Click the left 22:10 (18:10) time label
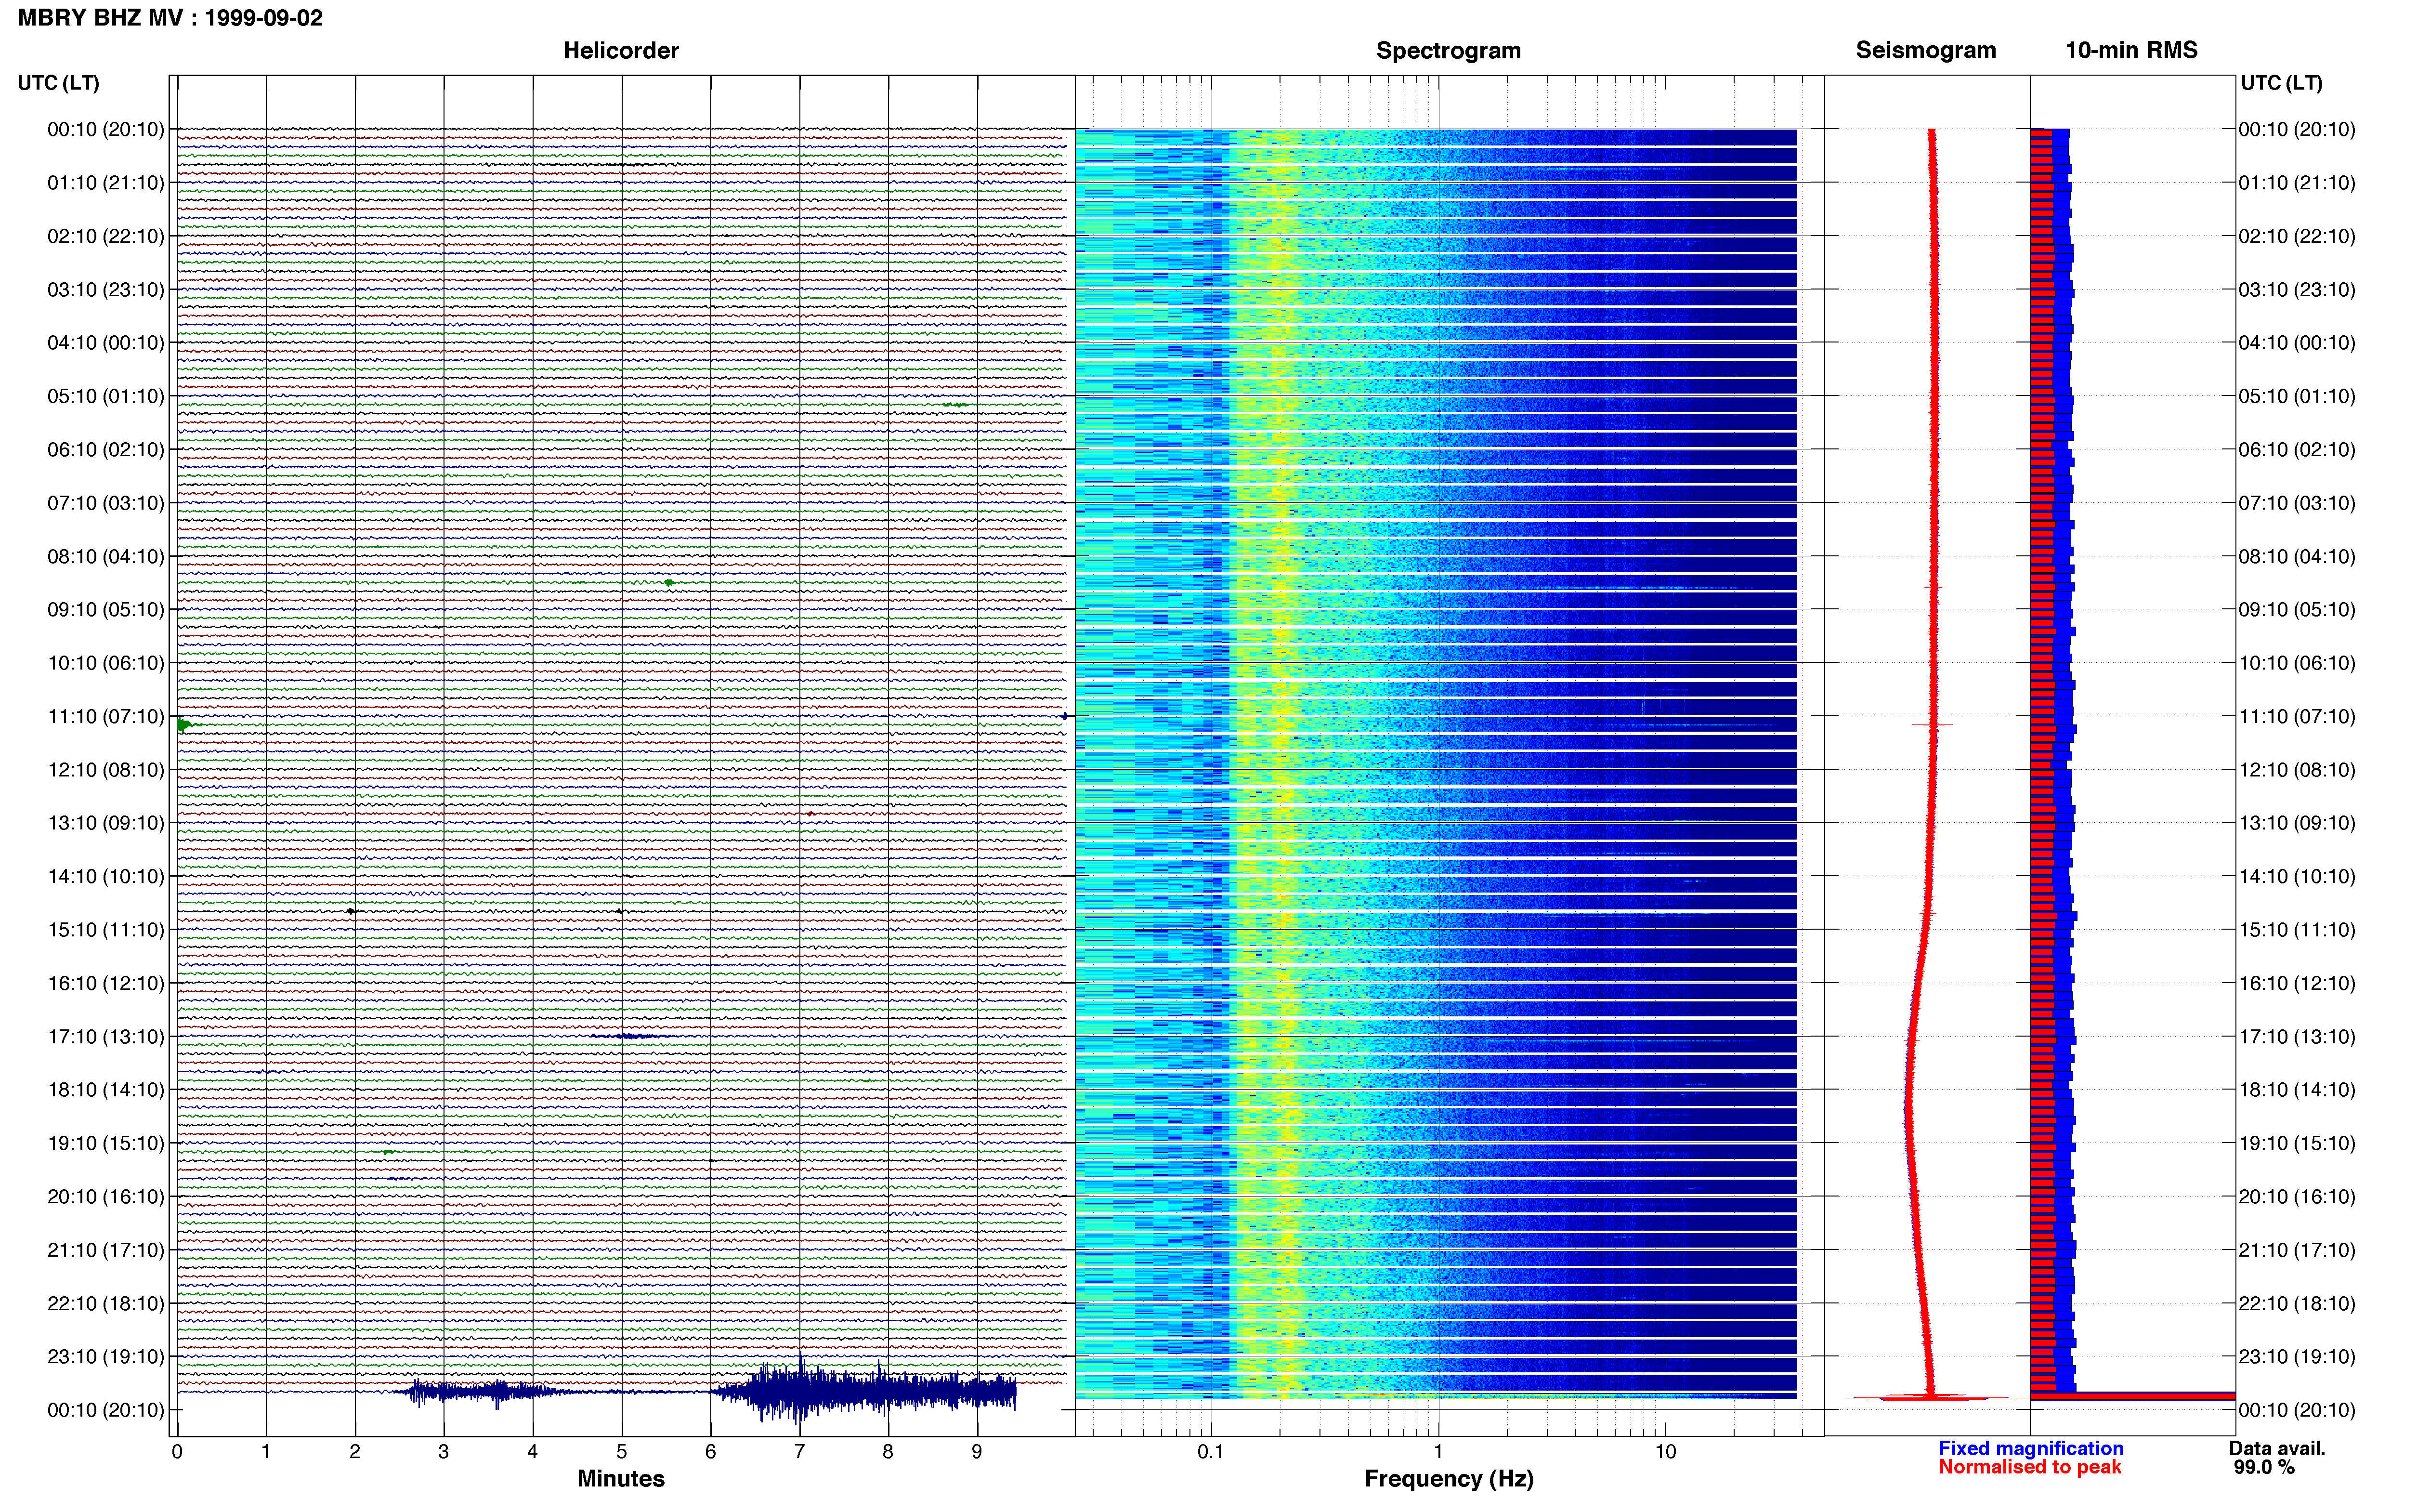 click(106, 1304)
